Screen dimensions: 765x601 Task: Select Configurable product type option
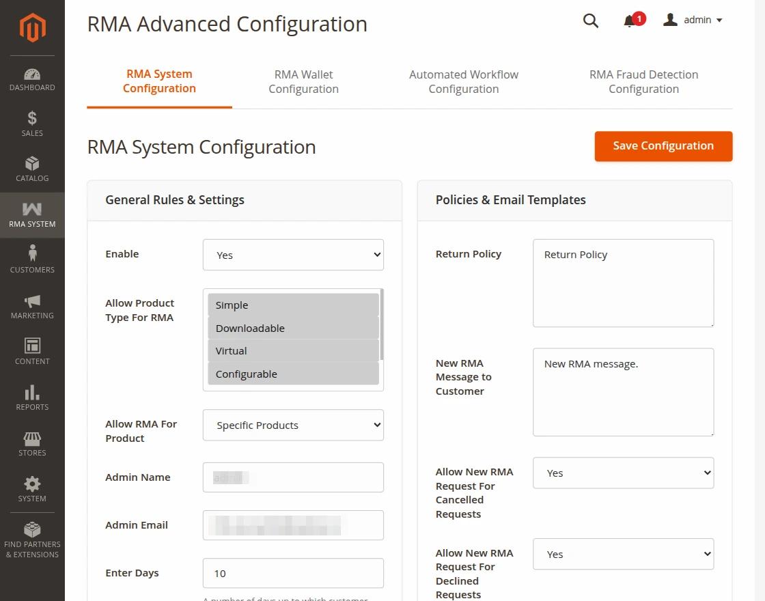(x=293, y=374)
